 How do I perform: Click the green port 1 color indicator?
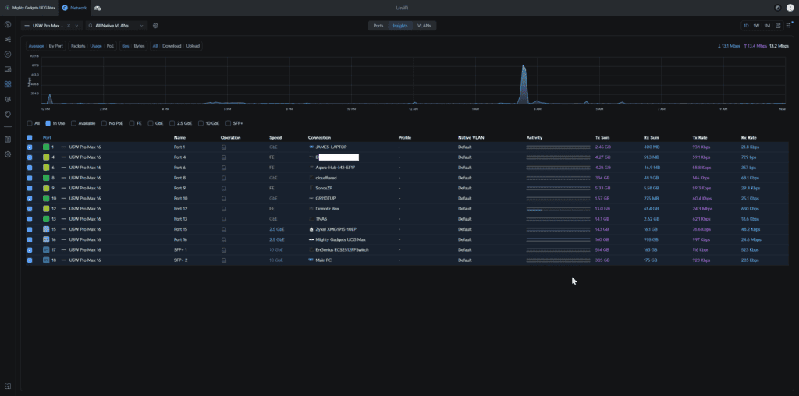(46, 147)
